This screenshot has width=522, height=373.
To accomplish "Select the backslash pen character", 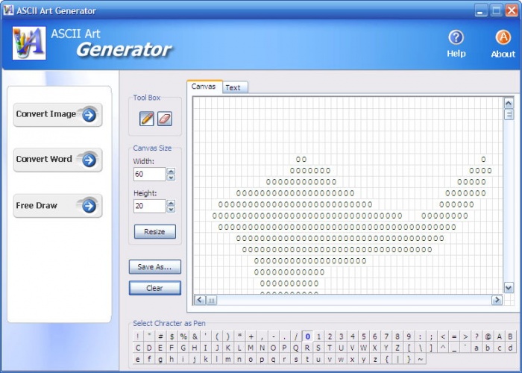I will [420, 348].
